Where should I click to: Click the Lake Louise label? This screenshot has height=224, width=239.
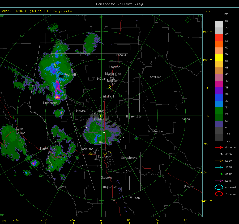(x=21, y=131)
